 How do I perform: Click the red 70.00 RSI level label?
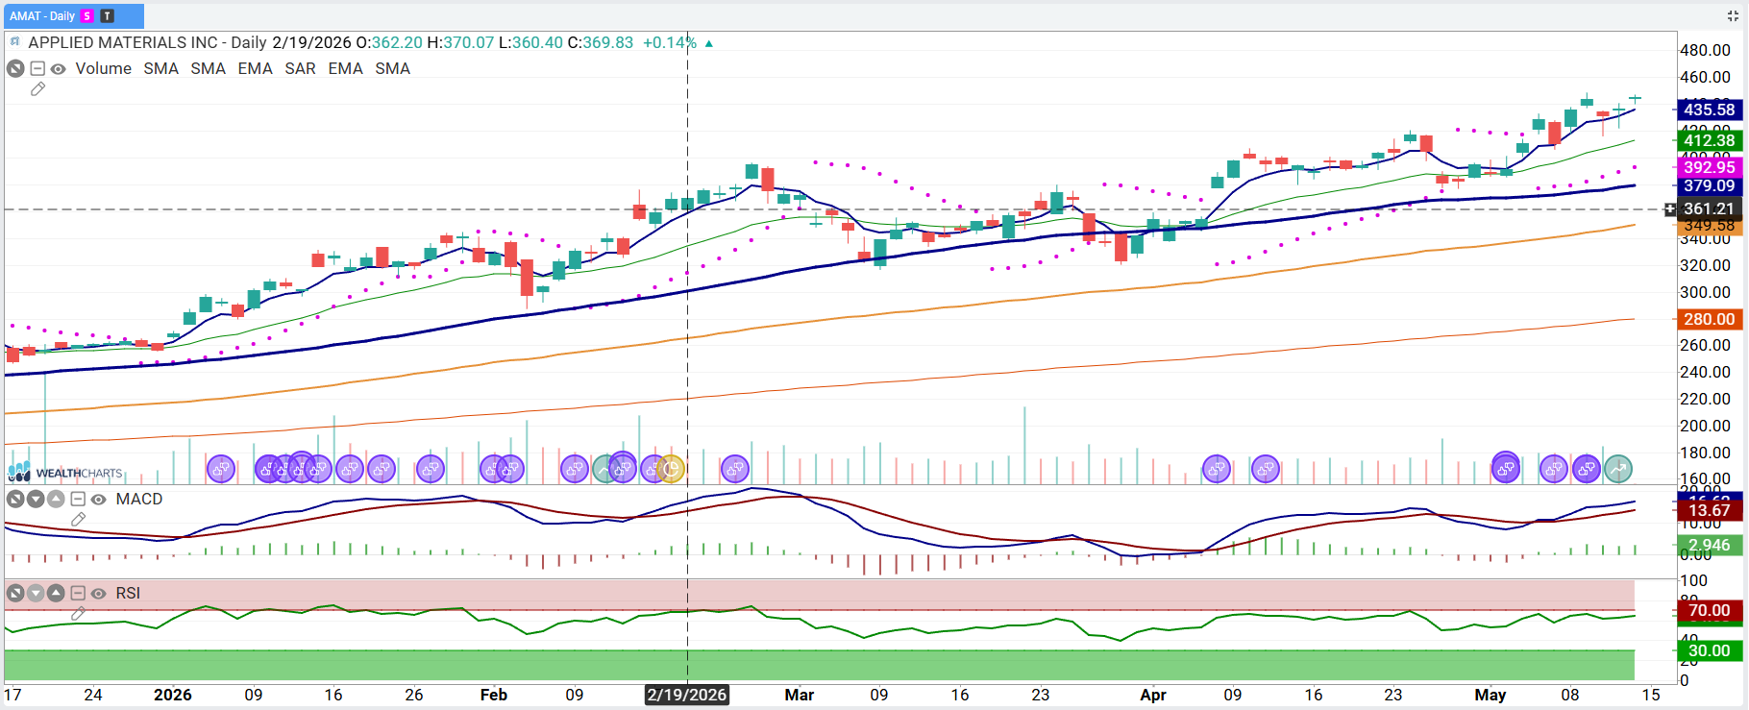tap(1710, 610)
